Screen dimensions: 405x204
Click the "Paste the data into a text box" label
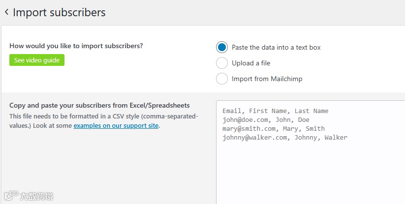(276, 48)
